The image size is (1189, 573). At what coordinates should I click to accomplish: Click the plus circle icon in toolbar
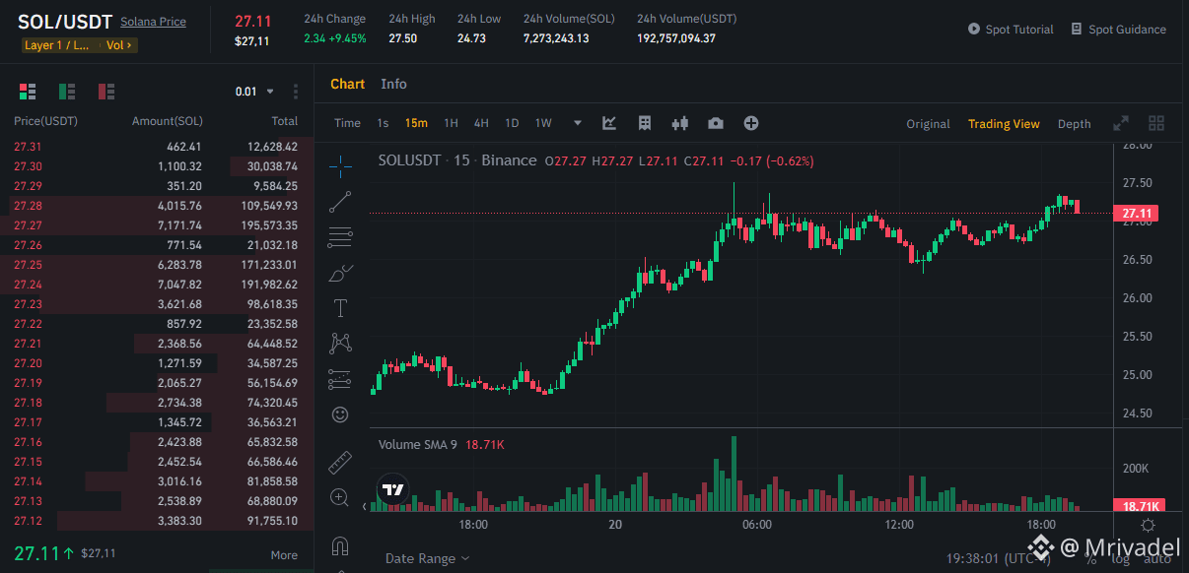point(751,123)
